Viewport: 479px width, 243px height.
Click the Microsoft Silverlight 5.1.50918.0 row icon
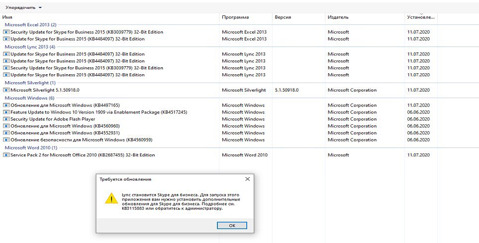tap(6, 90)
